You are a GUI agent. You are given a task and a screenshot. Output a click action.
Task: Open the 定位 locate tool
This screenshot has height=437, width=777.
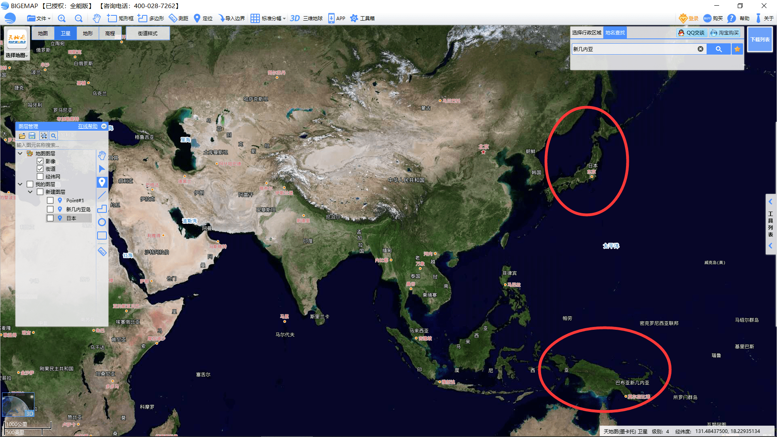203,18
